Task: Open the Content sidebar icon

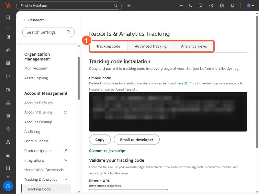Action: tap(8, 63)
